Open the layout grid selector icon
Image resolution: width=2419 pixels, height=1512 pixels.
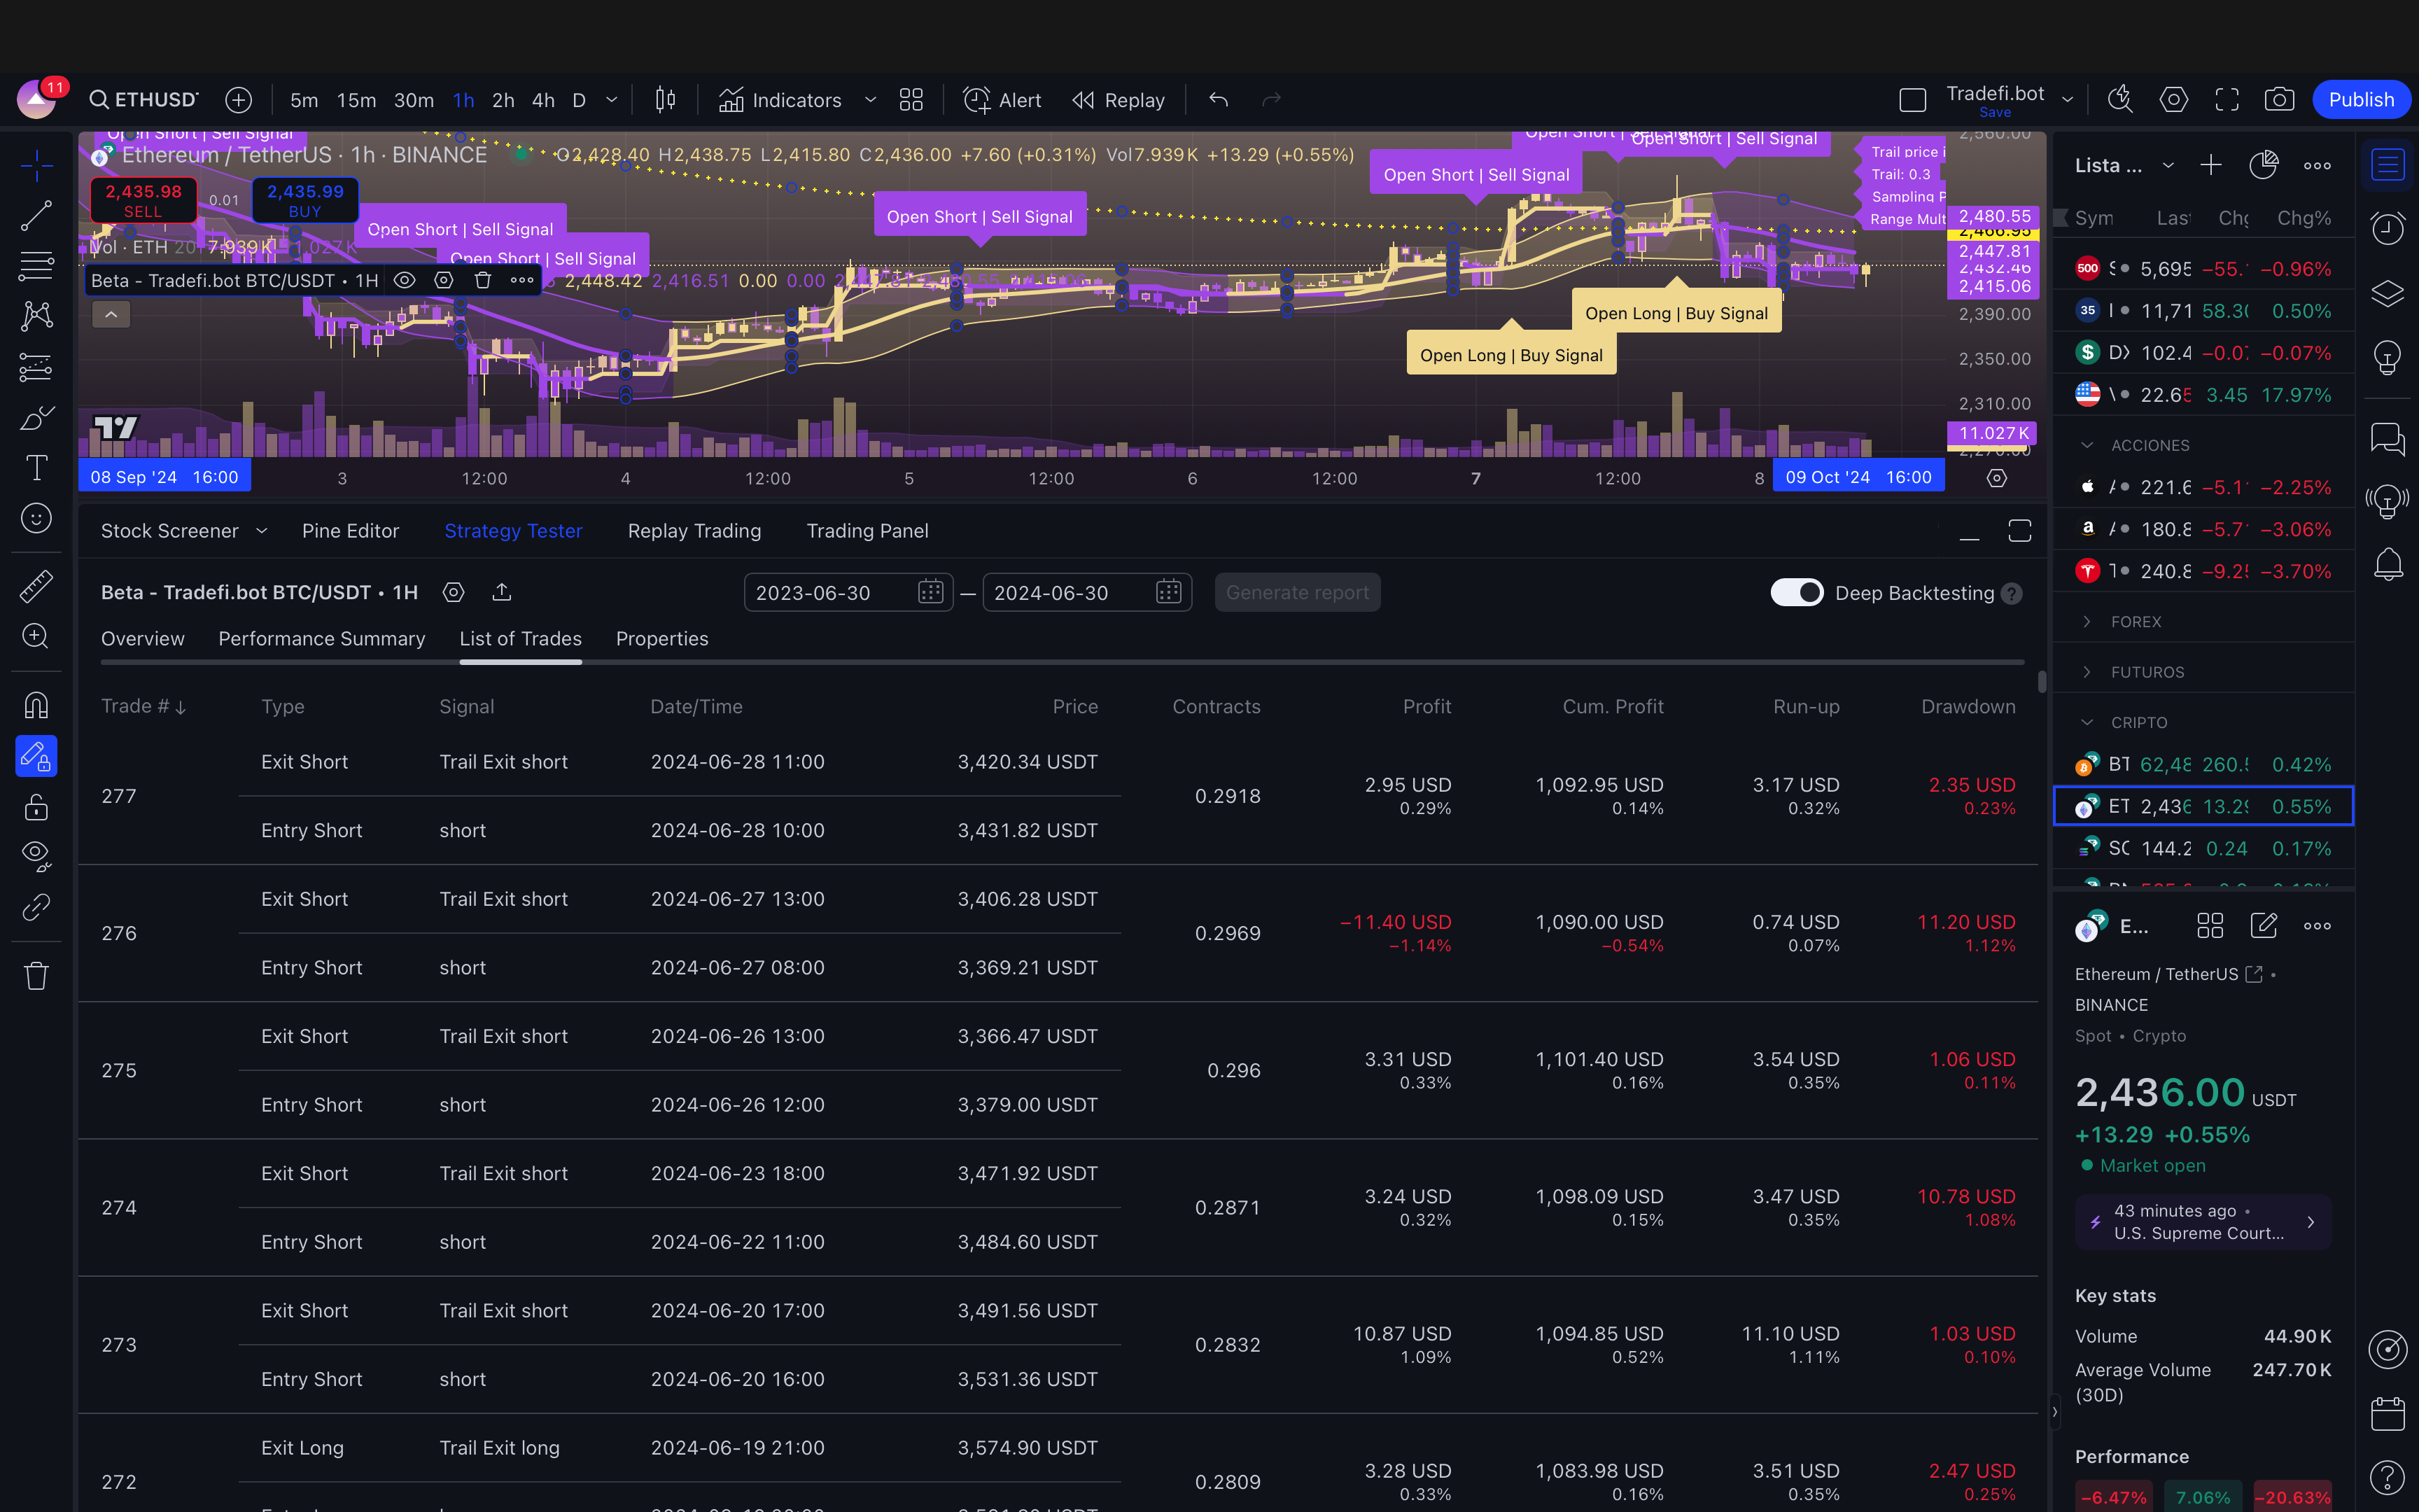(911, 100)
